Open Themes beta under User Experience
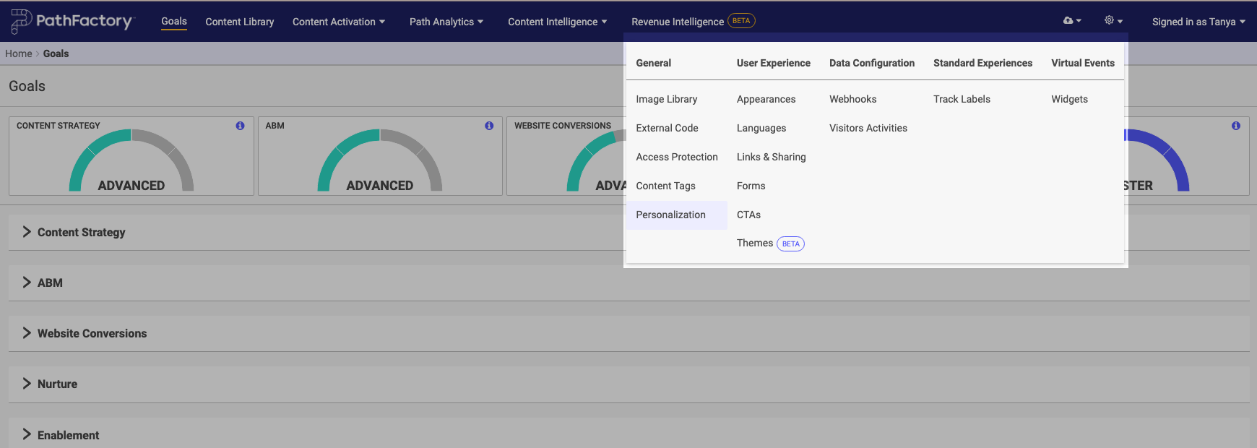The height and width of the screenshot is (448, 1257). coord(755,244)
